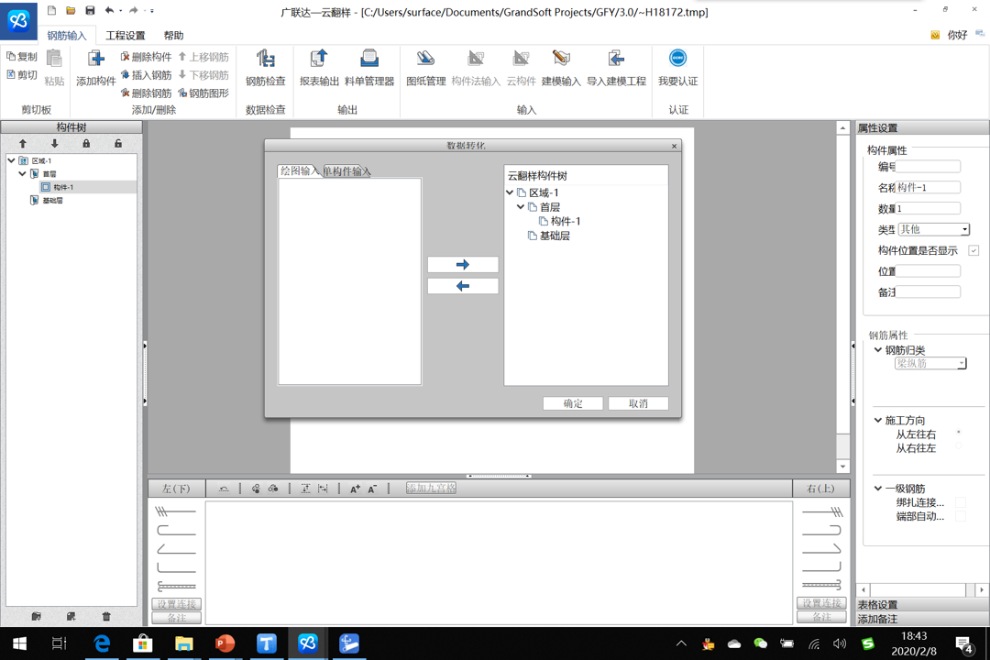The width and height of the screenshot is (990, 660).
Task: Click 导入建模工程 import project icon
Action: [x=616, y=59]
